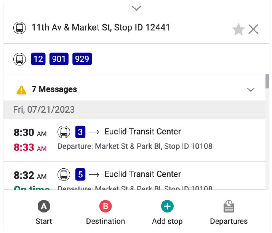
Task: Select route 12 badge
Action: [x=38, y=59]
